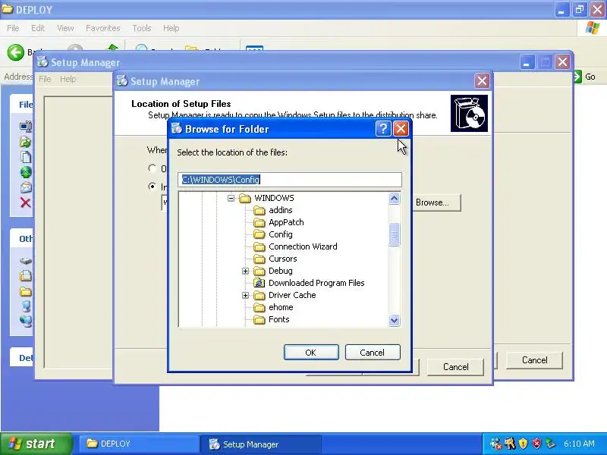
Task: Click e-mail envelope icon in DEPLOY sidebar
Action: pyautogui.click(x=26, y=187)
